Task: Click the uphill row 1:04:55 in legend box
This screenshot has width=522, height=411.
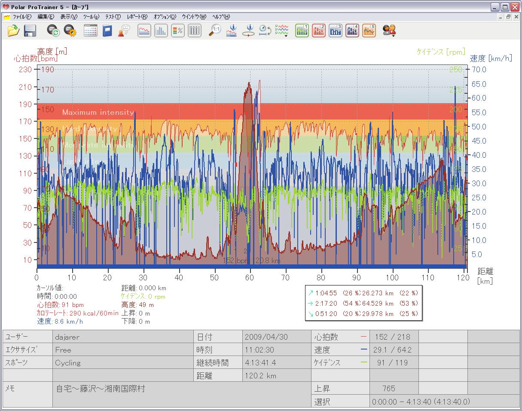Action: click(x=363, y=293)
